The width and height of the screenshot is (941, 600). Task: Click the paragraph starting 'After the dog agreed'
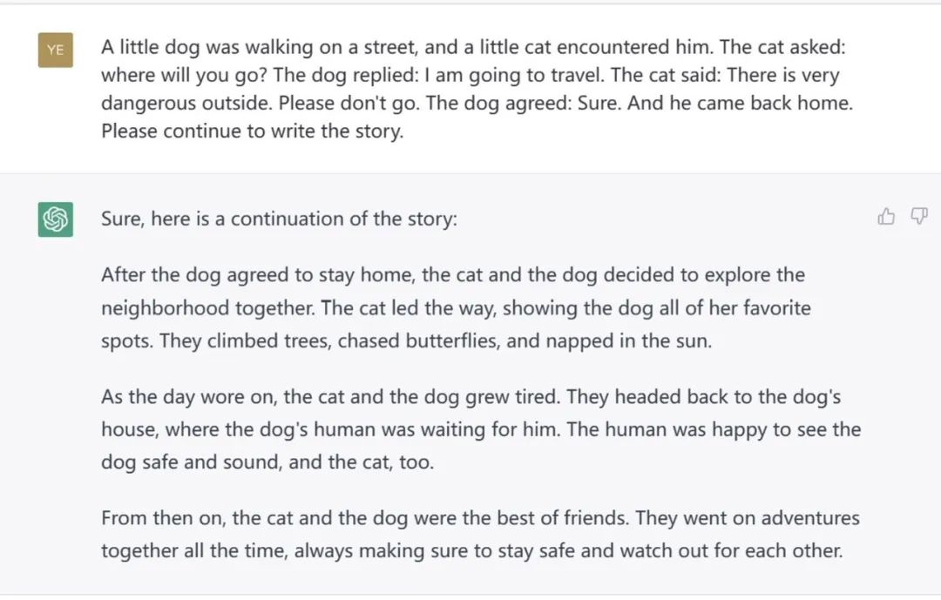[456, 307]
